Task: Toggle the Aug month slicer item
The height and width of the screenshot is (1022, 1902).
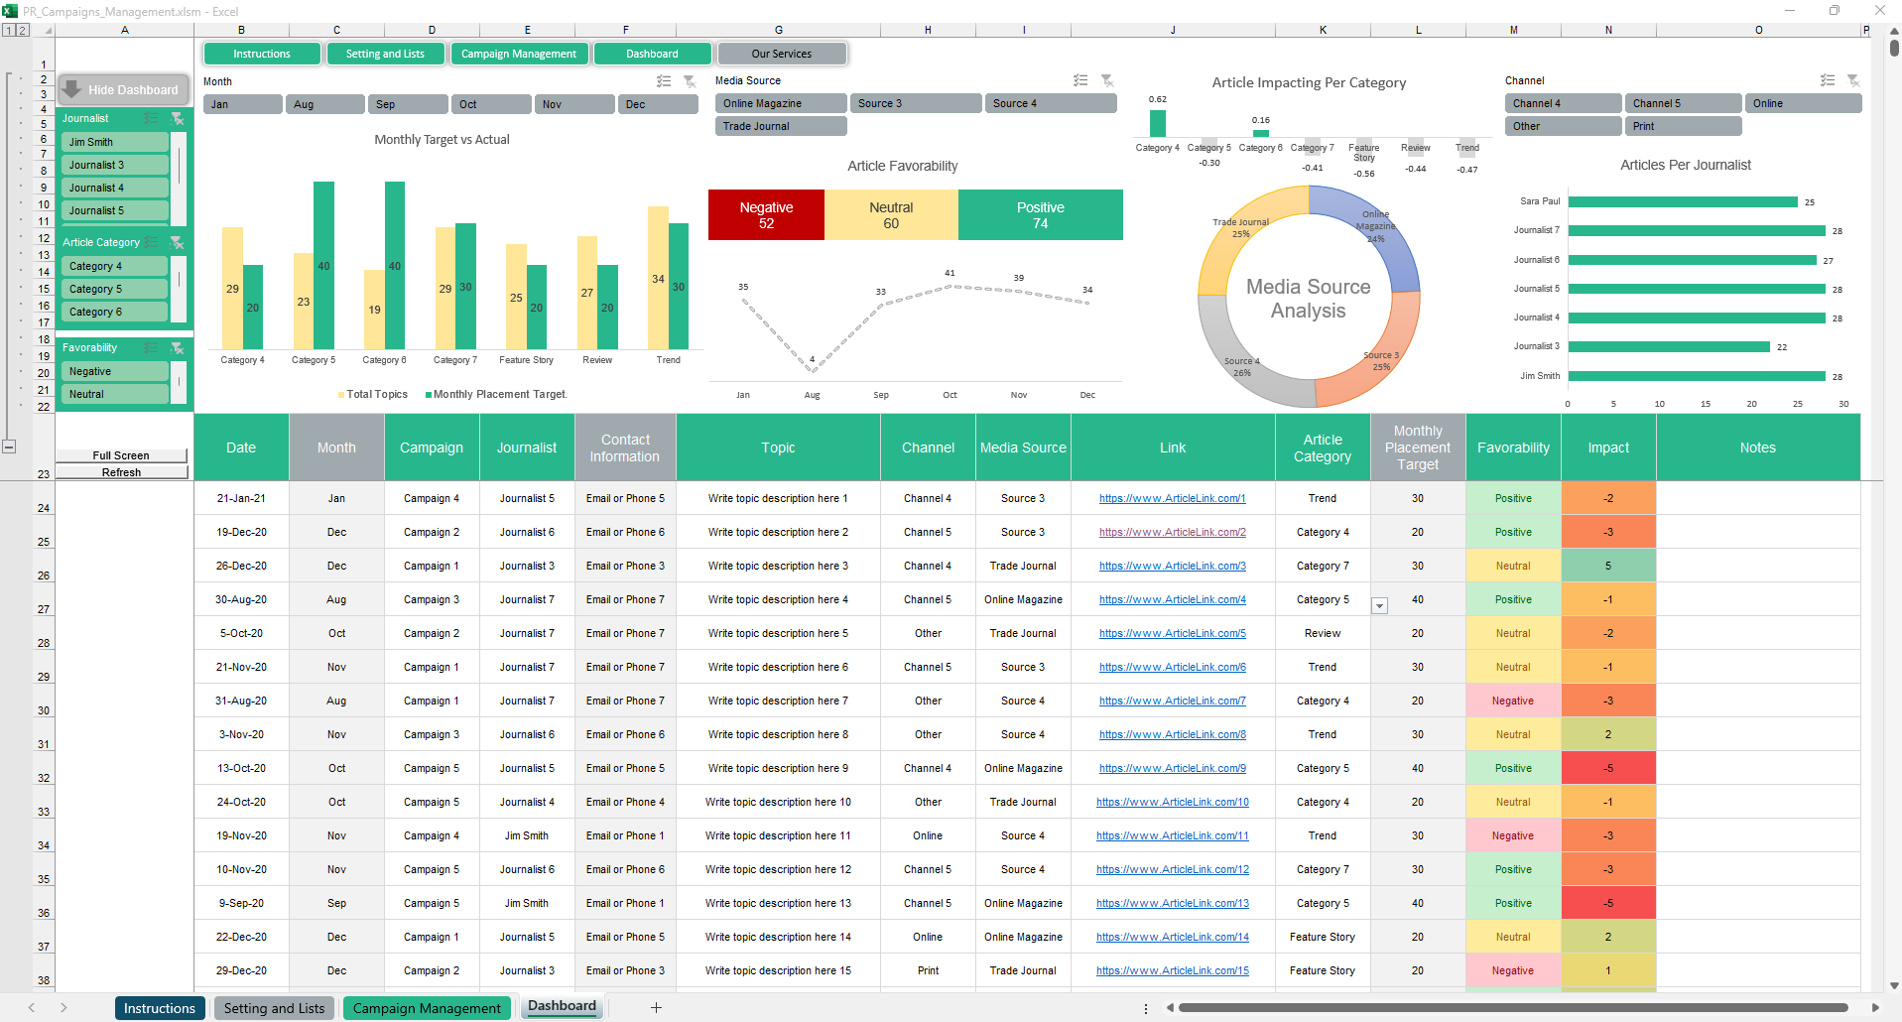Action: (324, 104)
